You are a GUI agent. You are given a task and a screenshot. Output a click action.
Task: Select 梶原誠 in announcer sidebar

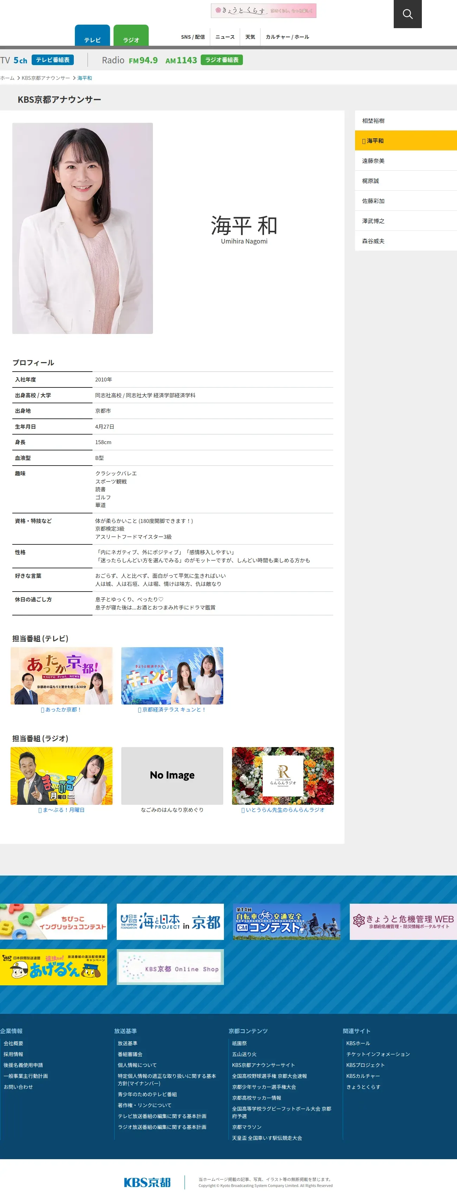coord(406,181)
